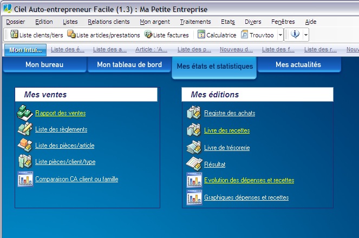359x238 pixels.
Task: Open the Registre des achats link
Action: (230, 113)
